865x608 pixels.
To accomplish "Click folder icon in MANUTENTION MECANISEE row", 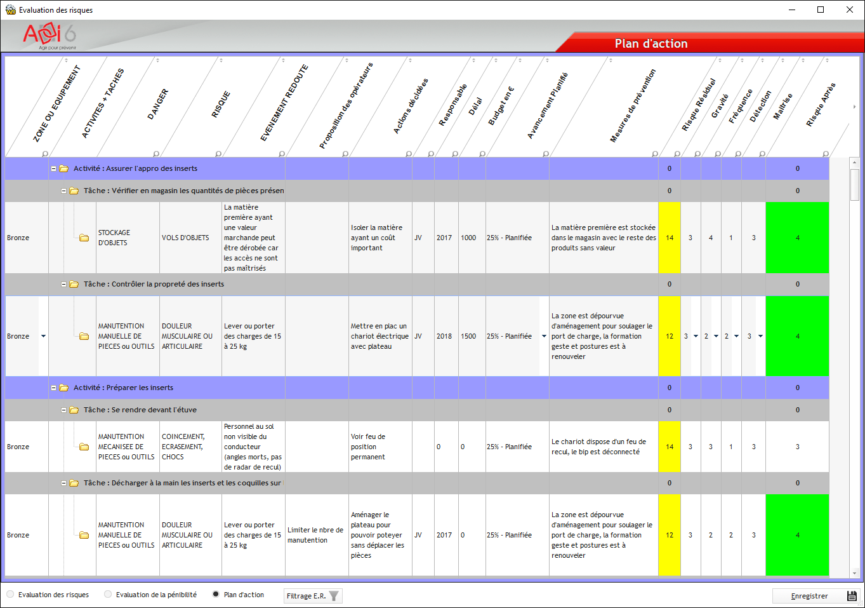I will [84, 447].
